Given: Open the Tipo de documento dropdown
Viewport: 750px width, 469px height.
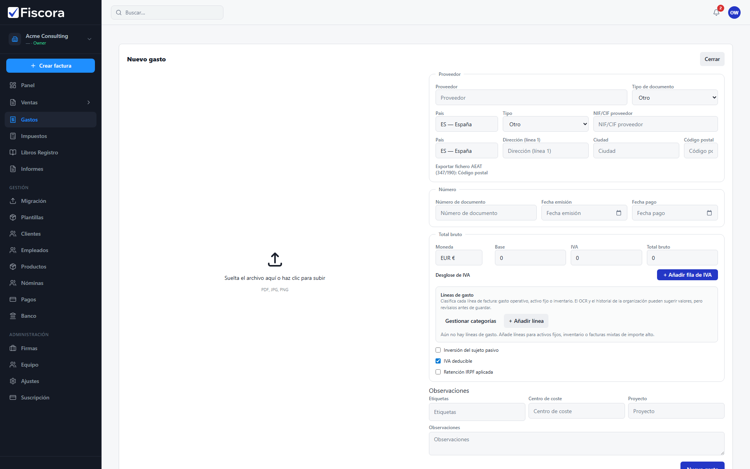Looking at the screenshot, I should pyautogui.click(x=675, y=98).
